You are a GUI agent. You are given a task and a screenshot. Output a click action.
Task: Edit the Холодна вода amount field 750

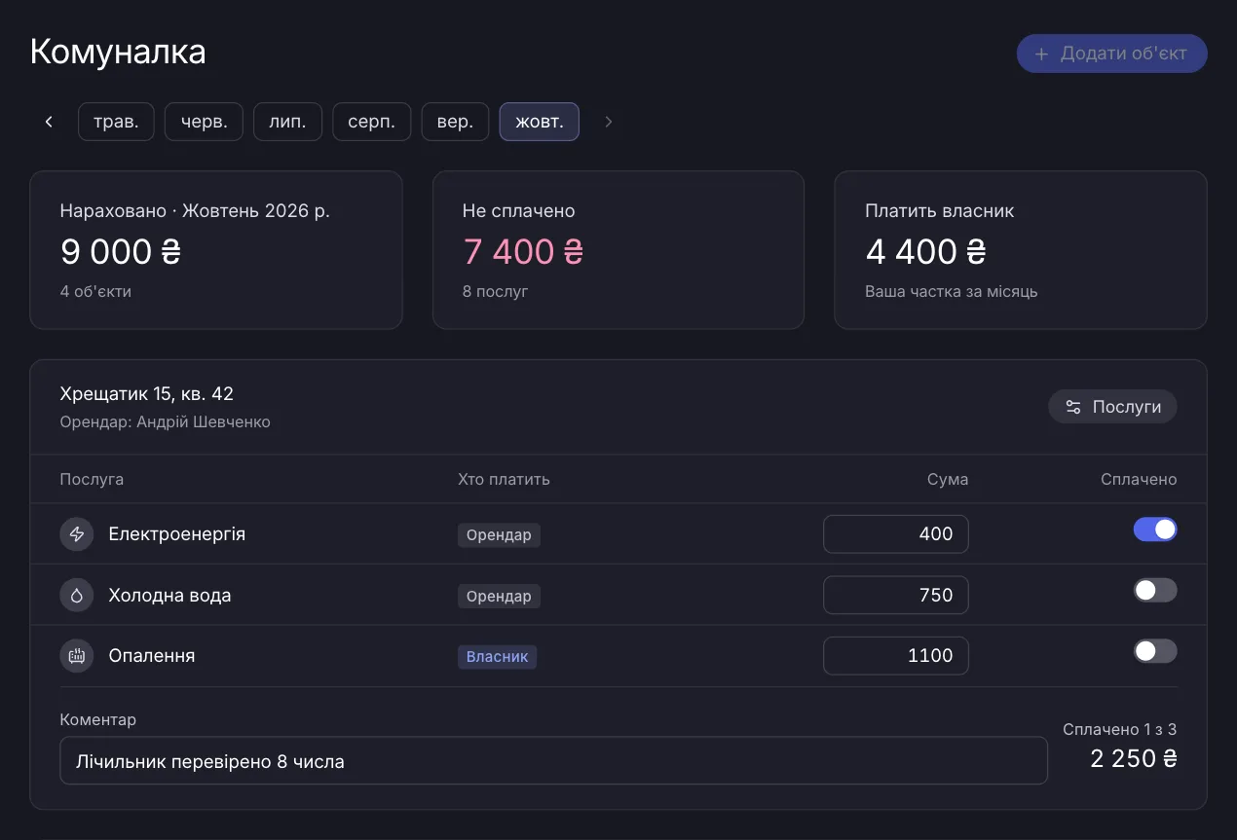point(896,595)
